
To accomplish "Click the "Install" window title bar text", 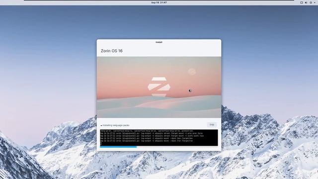I will point(159,42).
